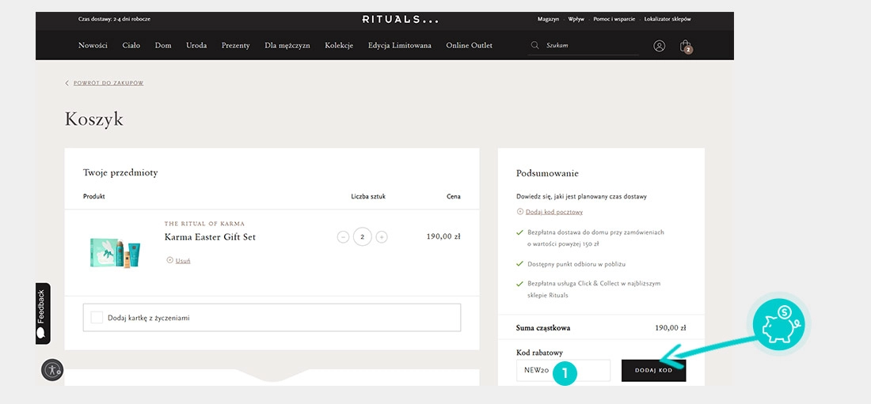Tick Dodaj kartkę z życzeniami checkbox

pyautogui.click(x=97, y=318)
